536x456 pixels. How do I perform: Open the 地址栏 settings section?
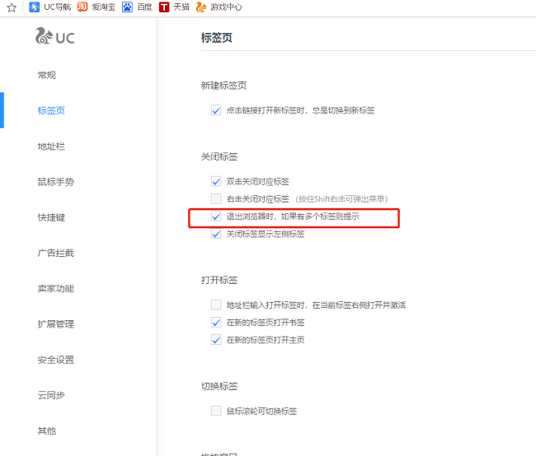pos(51,147)
